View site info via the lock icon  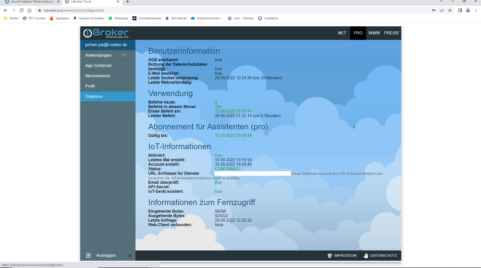tap(39, 10)
